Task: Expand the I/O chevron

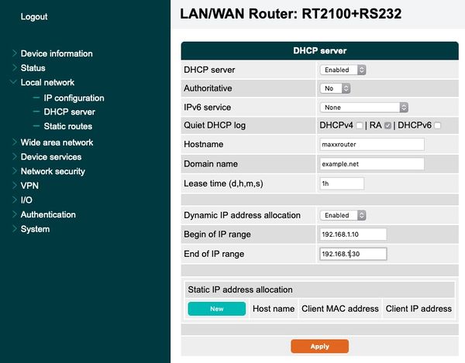Action: 14,200
